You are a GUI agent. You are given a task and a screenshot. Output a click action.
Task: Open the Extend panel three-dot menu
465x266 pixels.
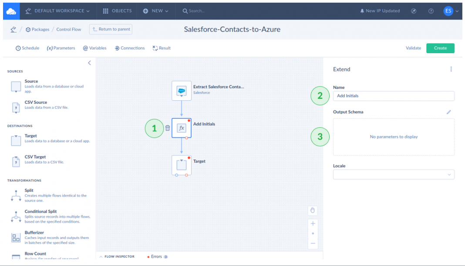click(x=451, y=69)
